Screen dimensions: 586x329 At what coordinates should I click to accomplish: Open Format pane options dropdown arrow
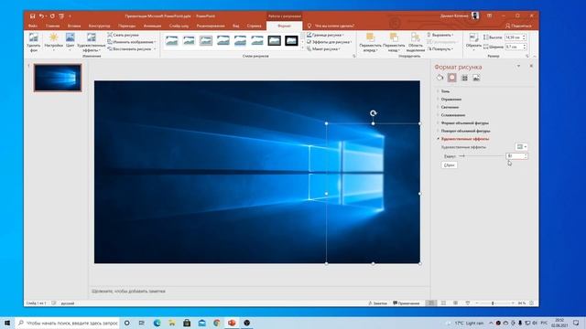(518, 66)
